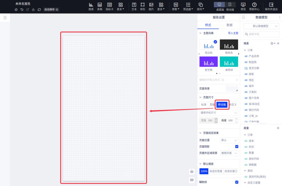Open the 参数 parameters menu
Screen dimensions: 282x186
(175, 6)
